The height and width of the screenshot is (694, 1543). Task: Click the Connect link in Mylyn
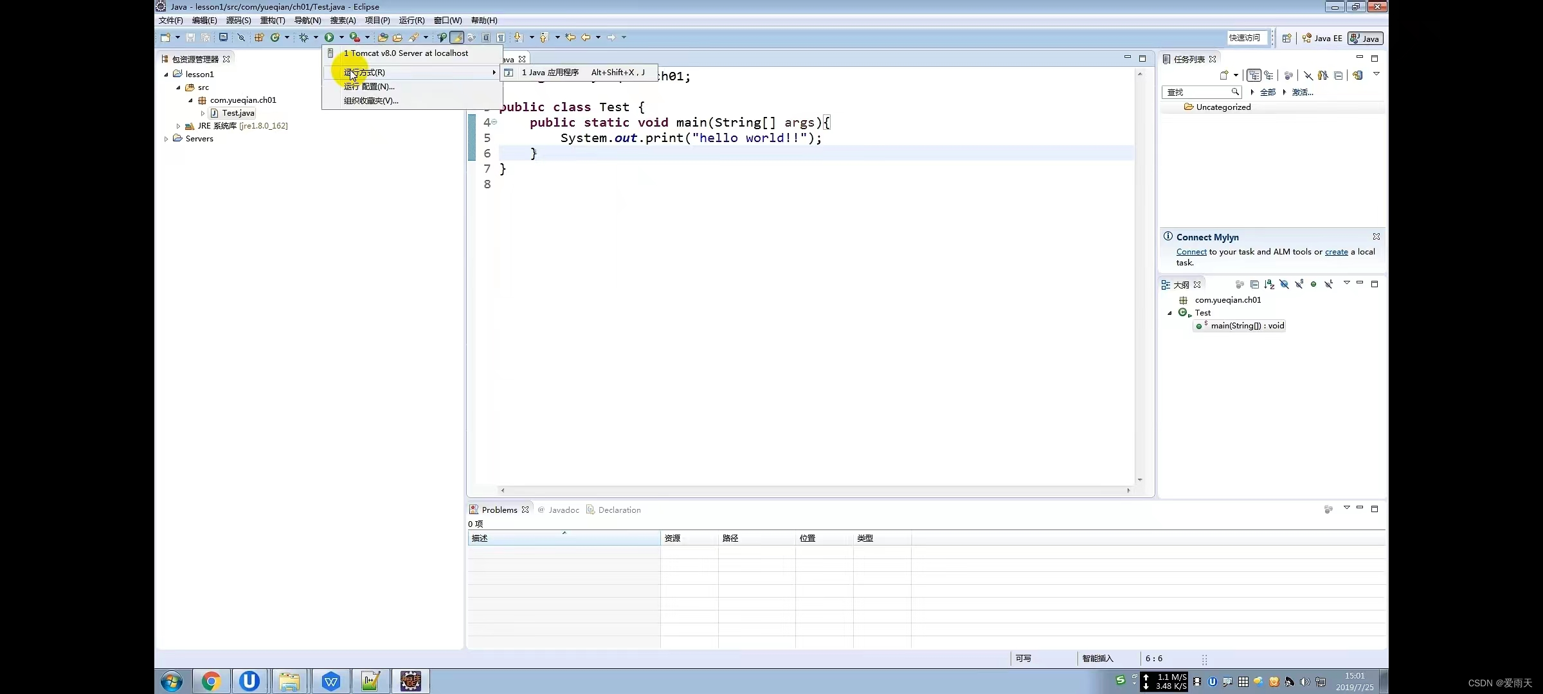click(x=1191, y=252)
